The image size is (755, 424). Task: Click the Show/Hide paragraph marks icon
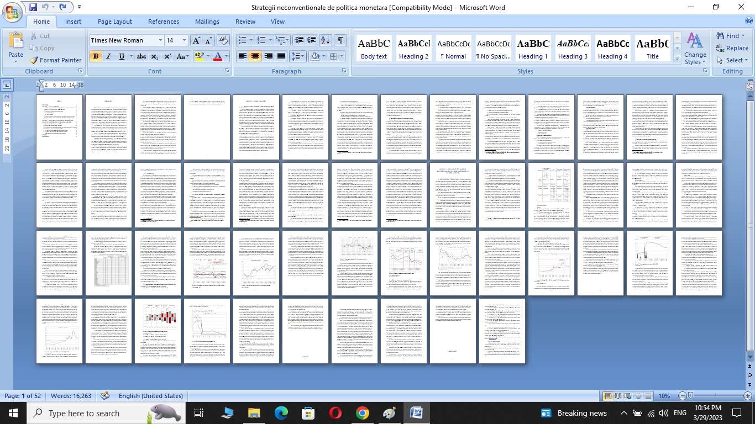tap(340, 40)
